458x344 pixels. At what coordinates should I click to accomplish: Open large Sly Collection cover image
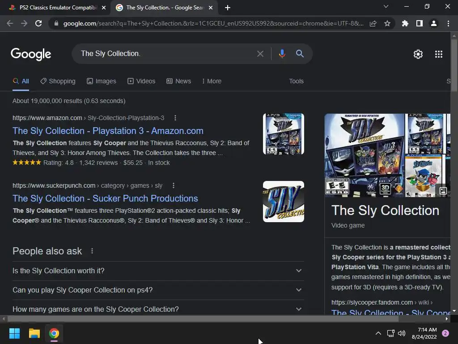coord(364,155)
